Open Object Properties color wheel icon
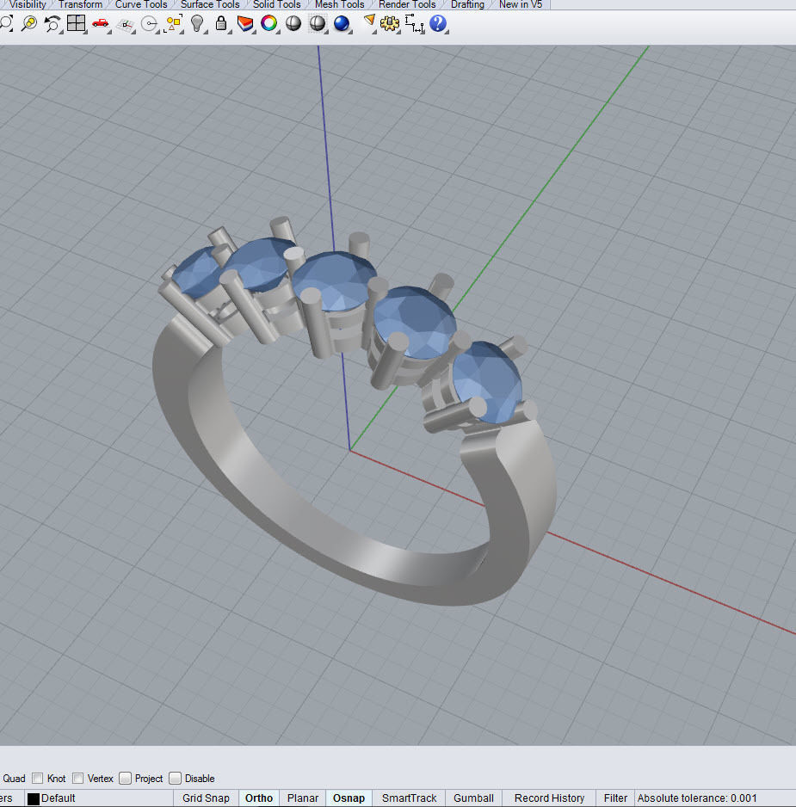Screen dimensions: 796x807 (x=268, y=23)
